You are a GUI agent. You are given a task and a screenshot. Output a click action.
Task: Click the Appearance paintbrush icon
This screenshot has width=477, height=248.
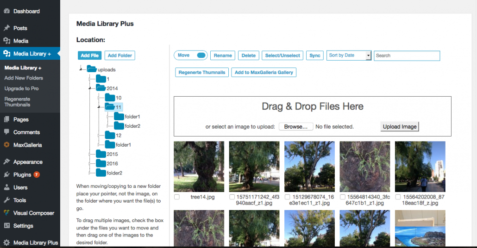[x=6, y=161]
